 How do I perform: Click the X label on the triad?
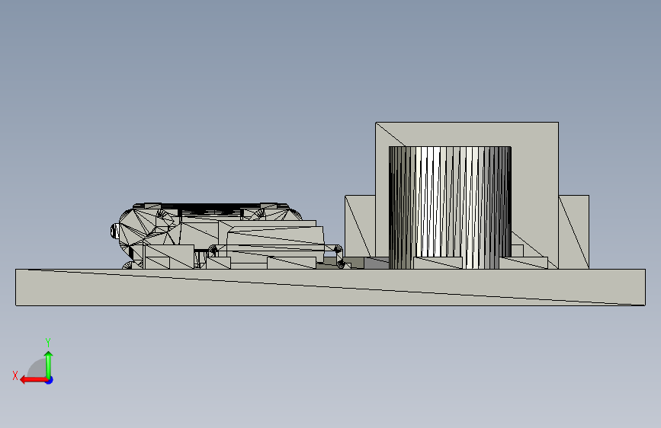15,375
